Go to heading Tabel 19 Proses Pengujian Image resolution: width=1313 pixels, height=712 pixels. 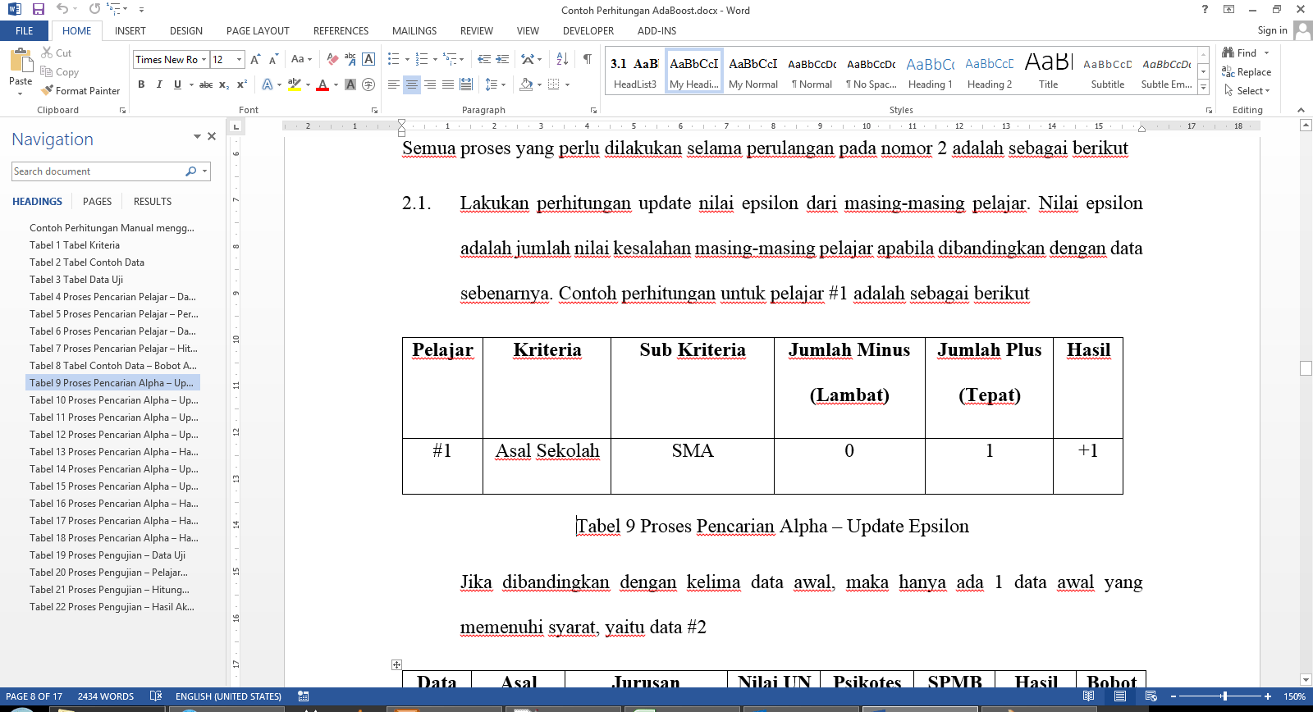[107, 555]
